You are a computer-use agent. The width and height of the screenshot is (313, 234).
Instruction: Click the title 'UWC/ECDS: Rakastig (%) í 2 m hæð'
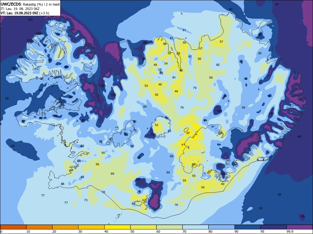[30, 4]
